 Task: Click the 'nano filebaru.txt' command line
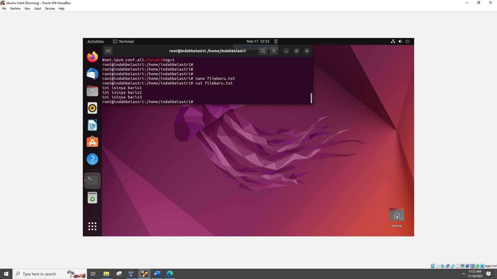click(169, 79)
